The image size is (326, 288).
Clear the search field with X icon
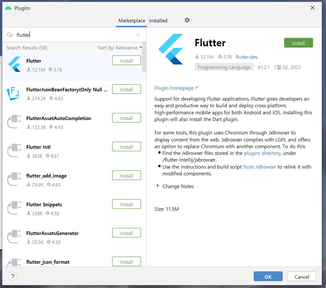138,35
